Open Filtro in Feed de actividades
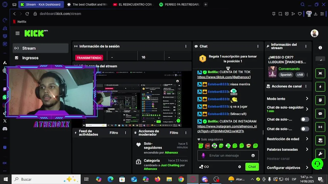The width and height of the screenshot is (328, 184). tap(114, 133)
